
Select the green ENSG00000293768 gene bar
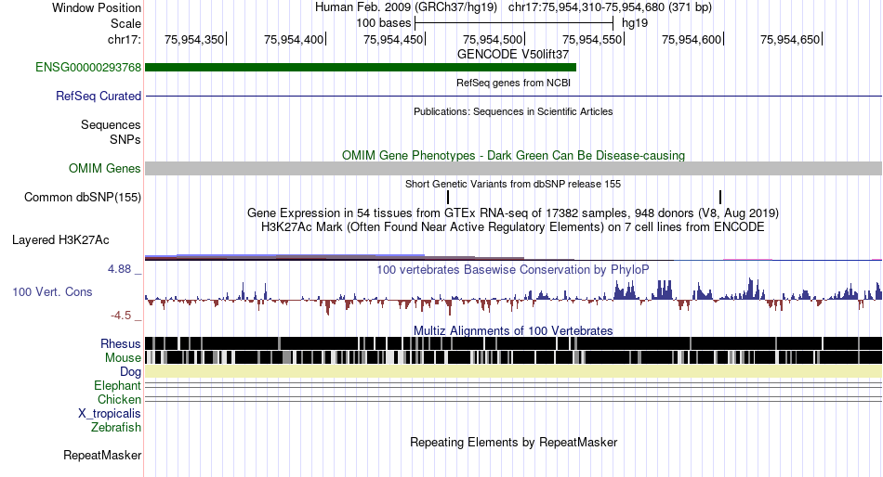[x=361, y=68]
